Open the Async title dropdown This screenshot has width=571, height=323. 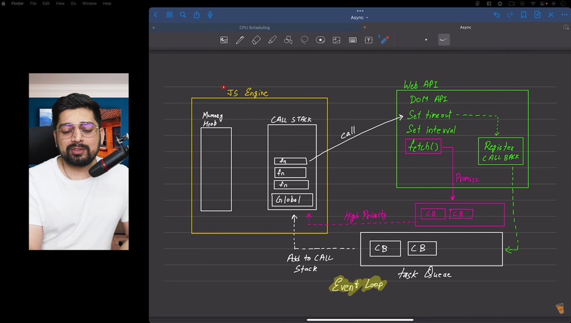click(359, 17)
